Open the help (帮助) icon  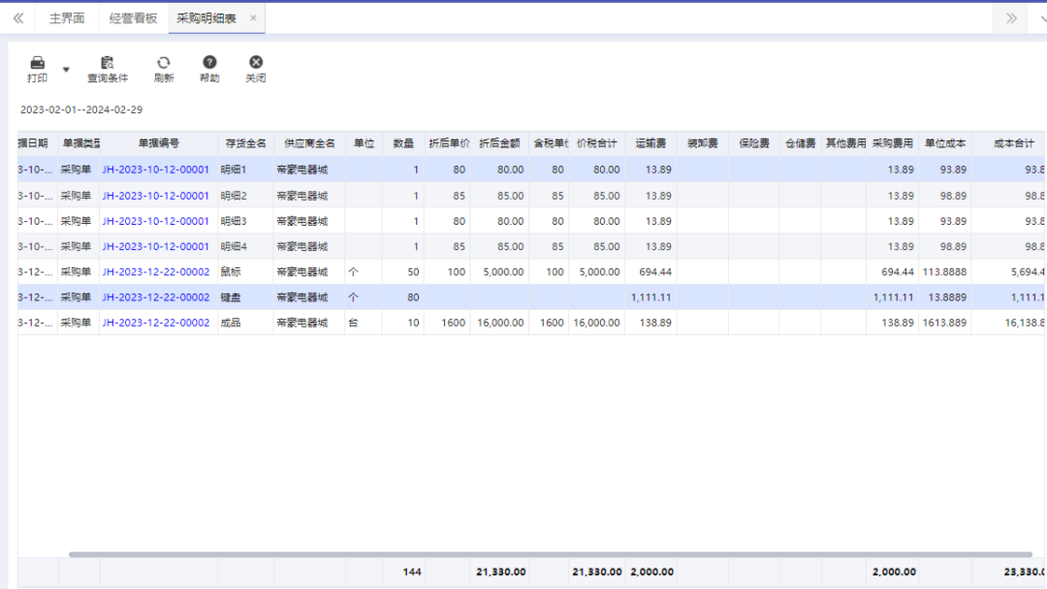[209, 62]
